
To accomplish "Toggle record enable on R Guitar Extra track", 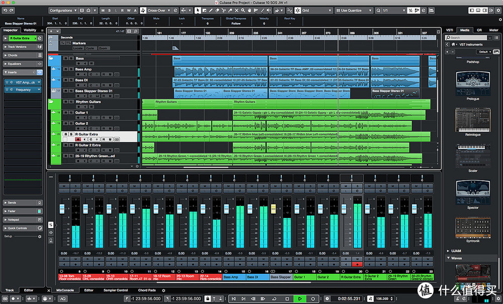I will pyautogui.click(x=77, y=139).
